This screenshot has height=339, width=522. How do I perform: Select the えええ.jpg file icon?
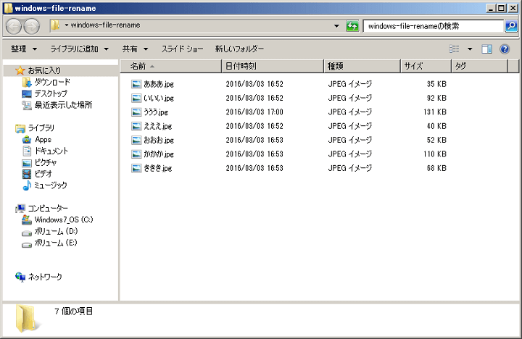coord(136,126)
